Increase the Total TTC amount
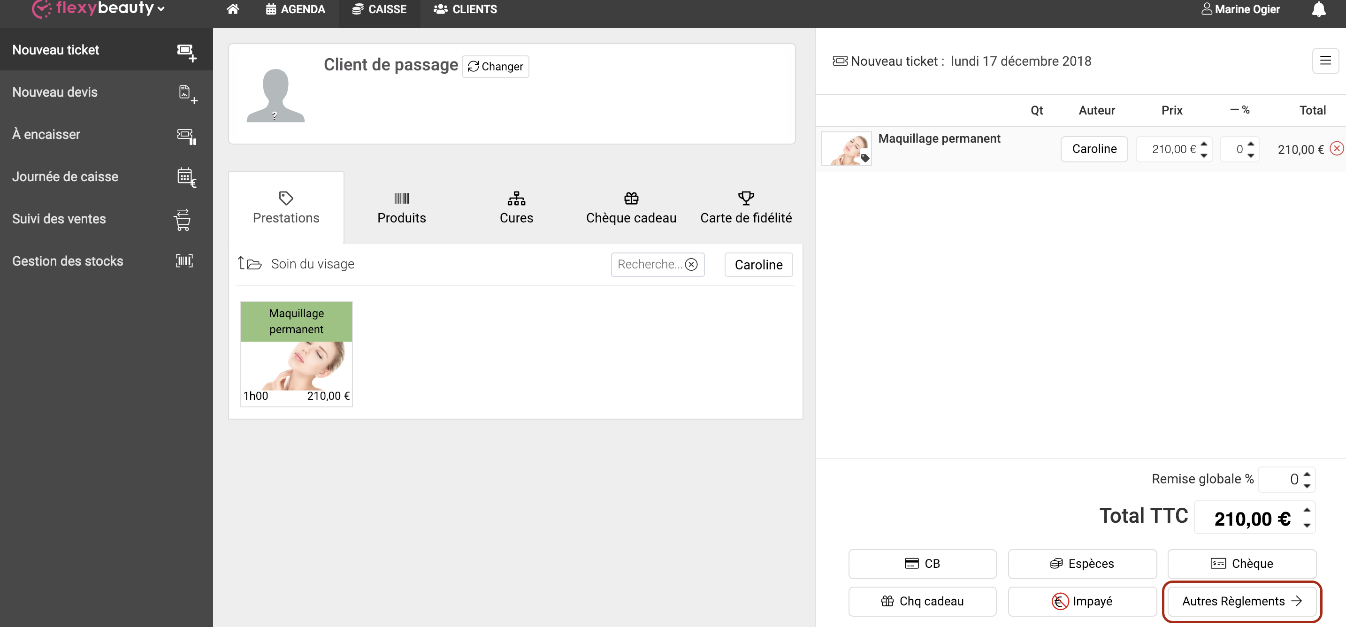This screenshot has height=627, width=1346. click(x=1306, y=510)
